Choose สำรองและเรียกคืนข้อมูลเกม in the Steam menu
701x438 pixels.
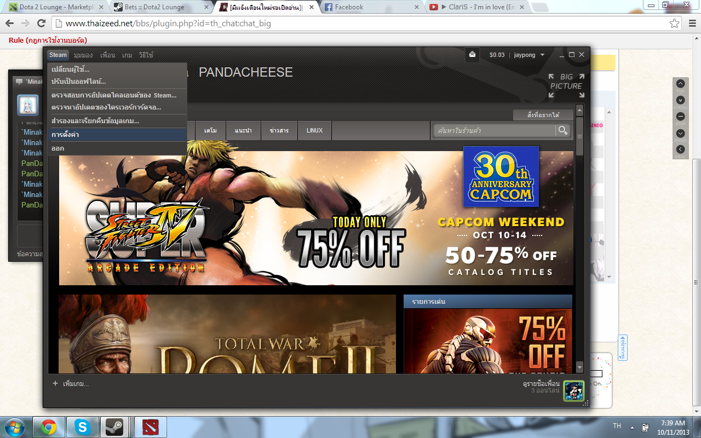click(x=117, y=121)
